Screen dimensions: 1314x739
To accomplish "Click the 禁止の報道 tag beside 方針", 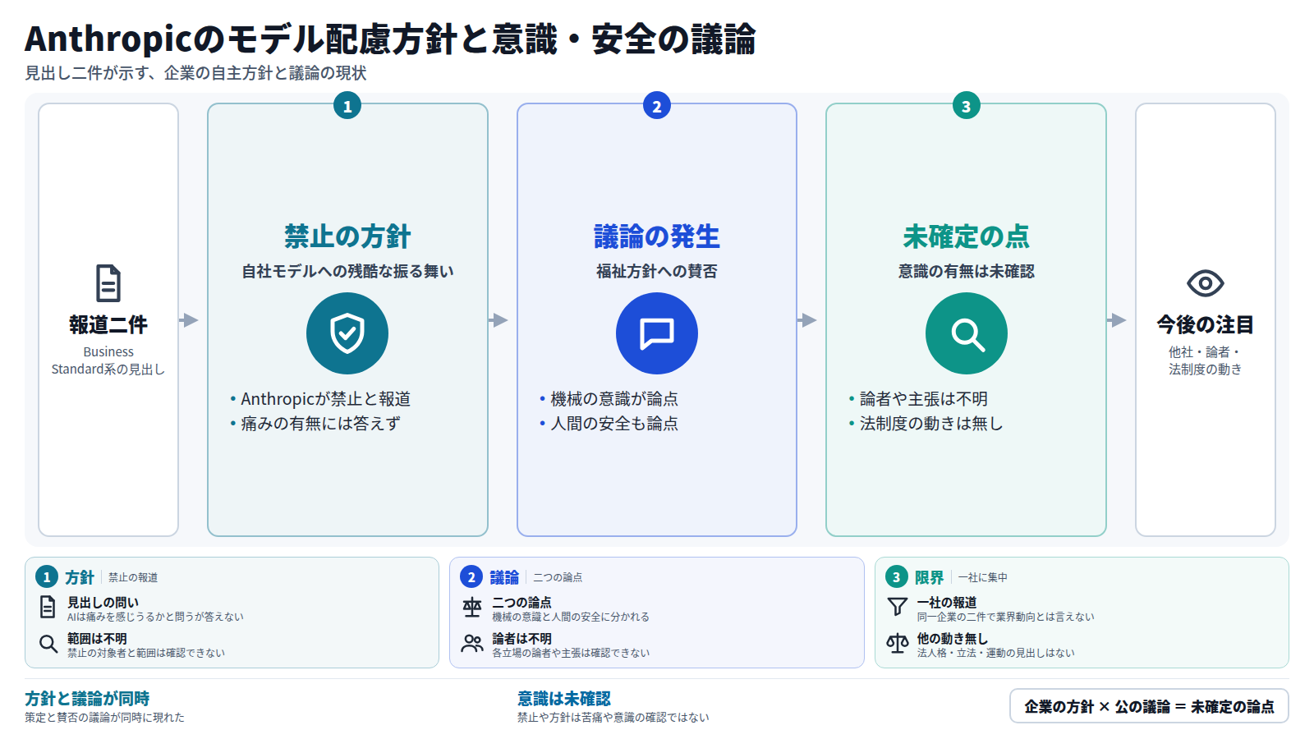I will tap(133, 578).
